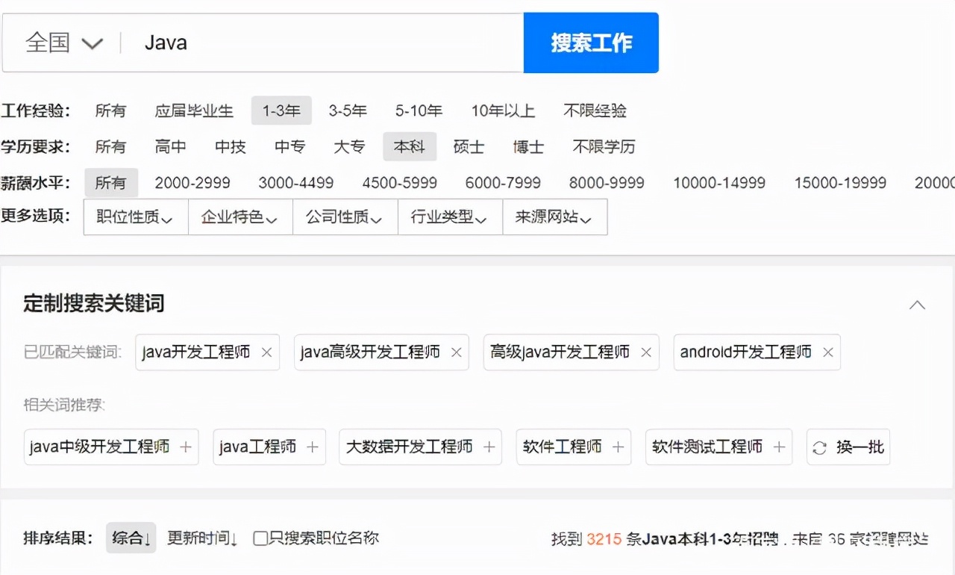The width and height of the screenshot is (955, 575).
Task: Filter salary 2000-2999
Action: tap(192, 182)
